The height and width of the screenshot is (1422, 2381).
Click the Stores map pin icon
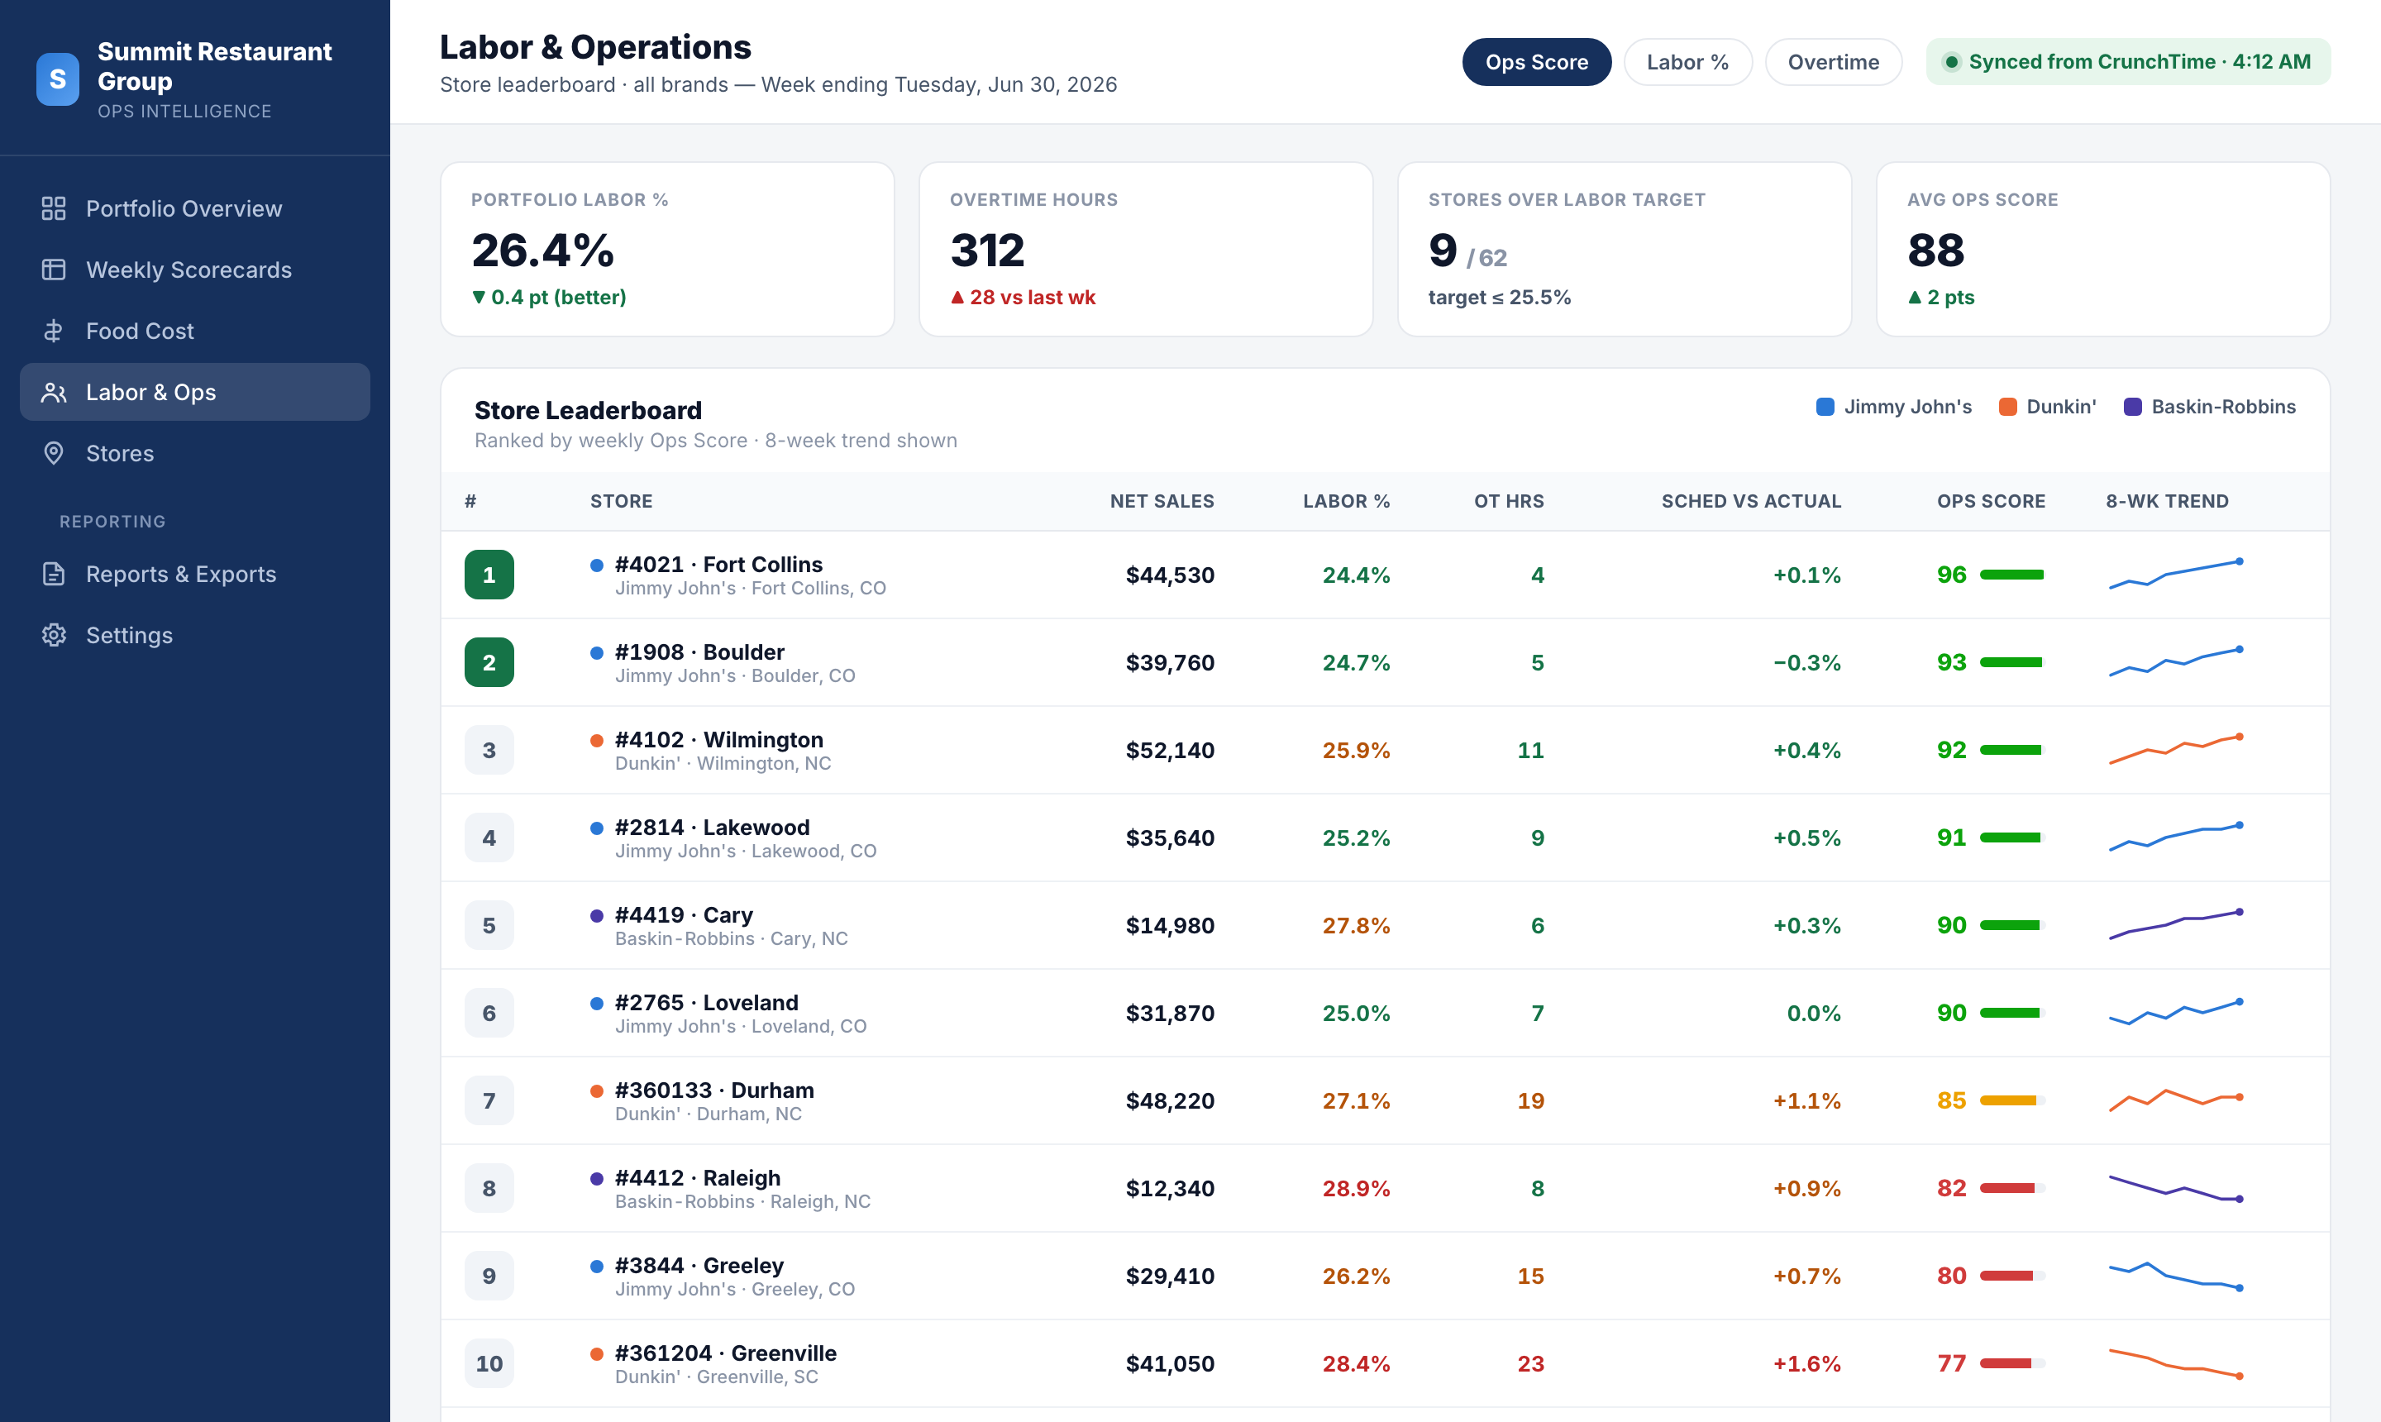[x=54, y=454]
